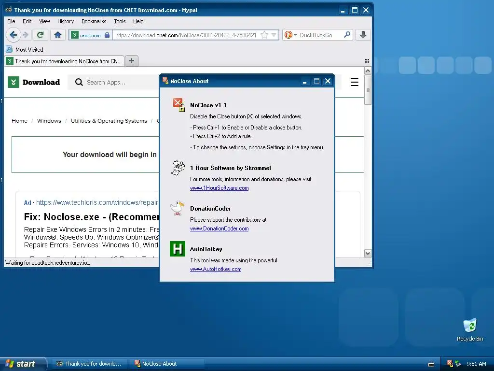Click the on-screen keyboard tray icon

coord(431,364)
